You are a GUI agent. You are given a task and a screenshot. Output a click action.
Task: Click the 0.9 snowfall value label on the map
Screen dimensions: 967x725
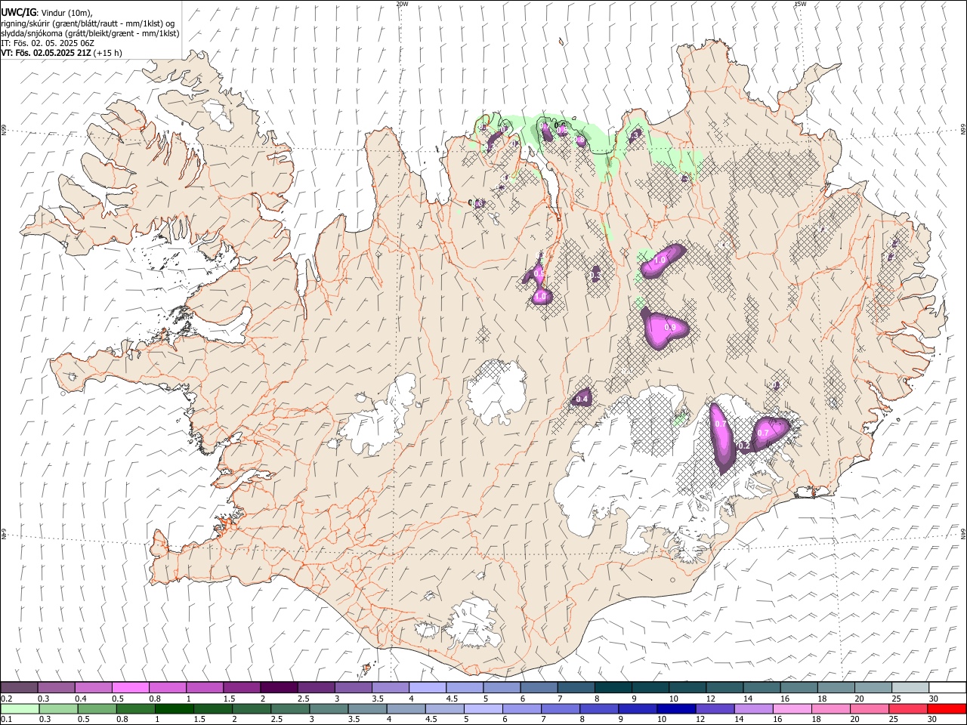point(669,328)
